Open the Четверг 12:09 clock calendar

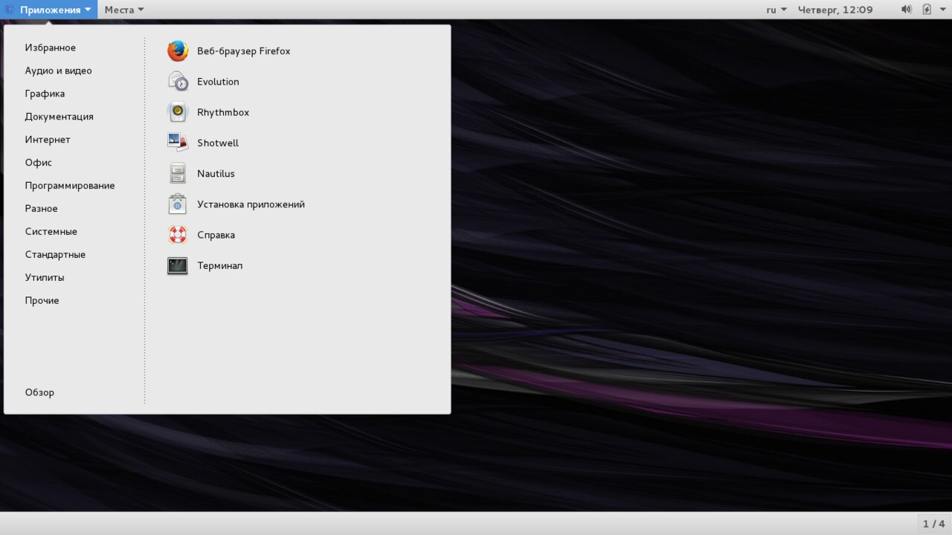(835, 10)
